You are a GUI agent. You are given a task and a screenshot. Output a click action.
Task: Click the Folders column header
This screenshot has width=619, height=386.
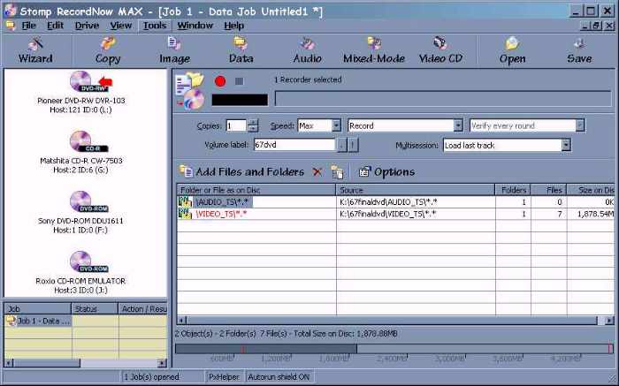(513, 190)
